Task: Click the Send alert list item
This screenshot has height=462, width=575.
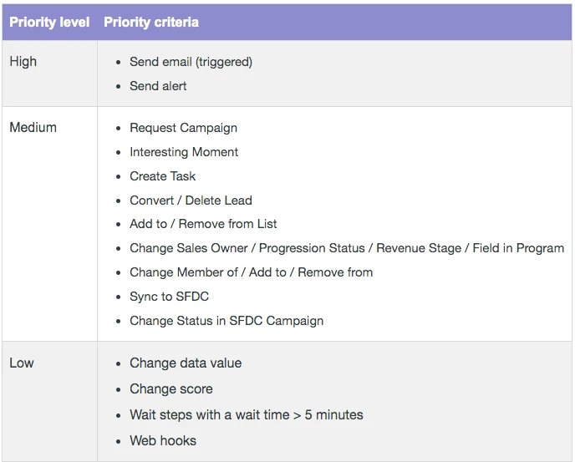Action: [x=158, y=86]
